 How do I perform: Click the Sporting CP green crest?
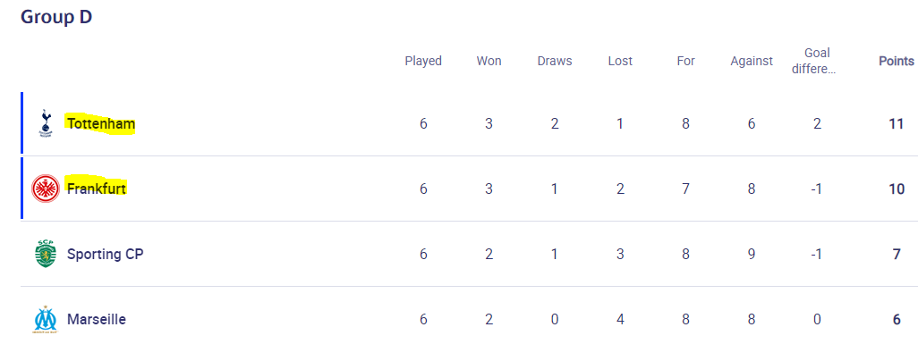(x=46, y=254)
